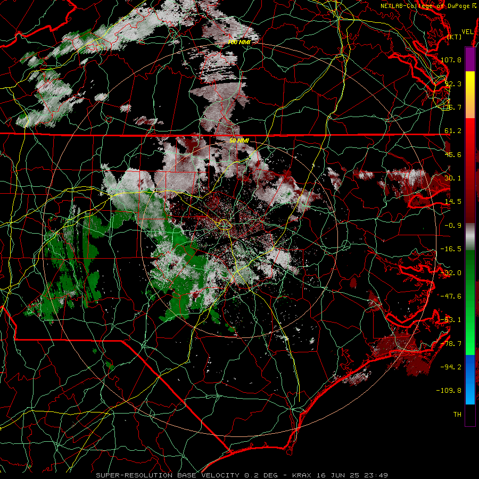Image resolution: width=479 pixels, height=479 pixels.
Task: Click the 45.6 velocity scale label
Action: [453, 154]
